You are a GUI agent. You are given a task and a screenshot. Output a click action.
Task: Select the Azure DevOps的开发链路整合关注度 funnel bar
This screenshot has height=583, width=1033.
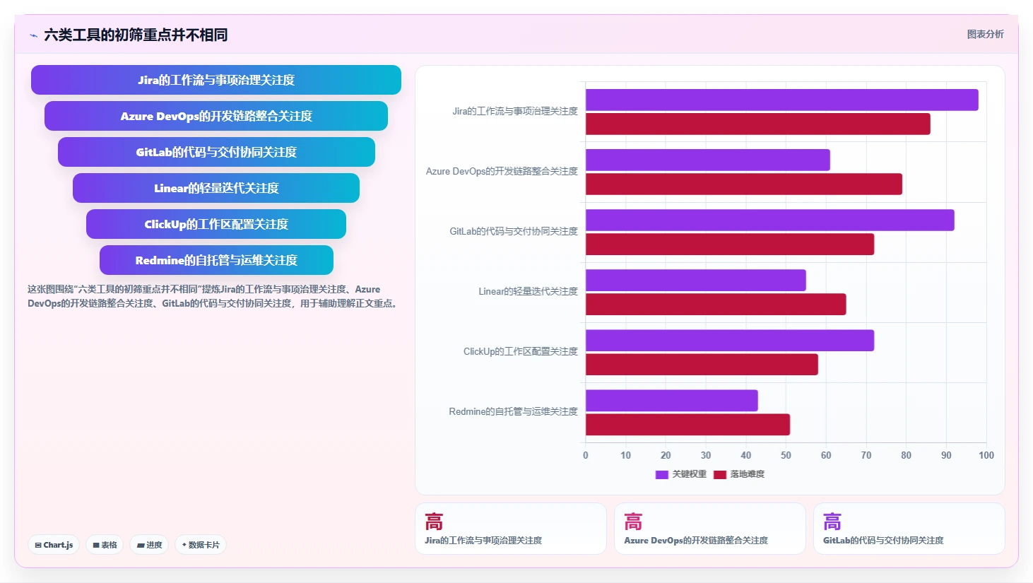coord(216,116)
